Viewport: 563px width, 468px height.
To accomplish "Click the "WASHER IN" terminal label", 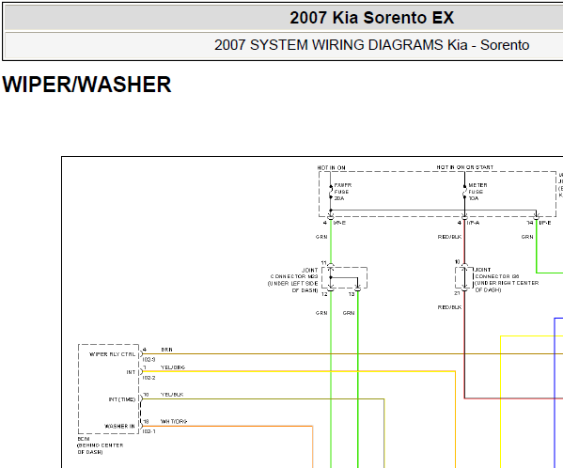I will point(119,427).
